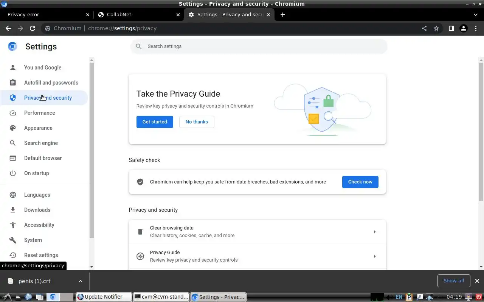This screenshot has height=302, width=484.
Task: Click the Safety check shield icon
Action: [x=140, y=182]
